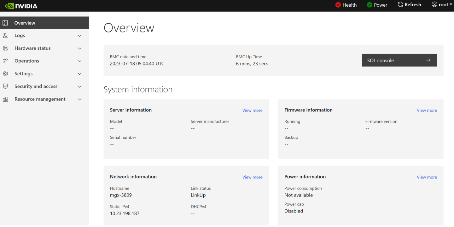454x227 pixels.
Task: Click the Hardware status icon
Action: (x=5, y=48)
